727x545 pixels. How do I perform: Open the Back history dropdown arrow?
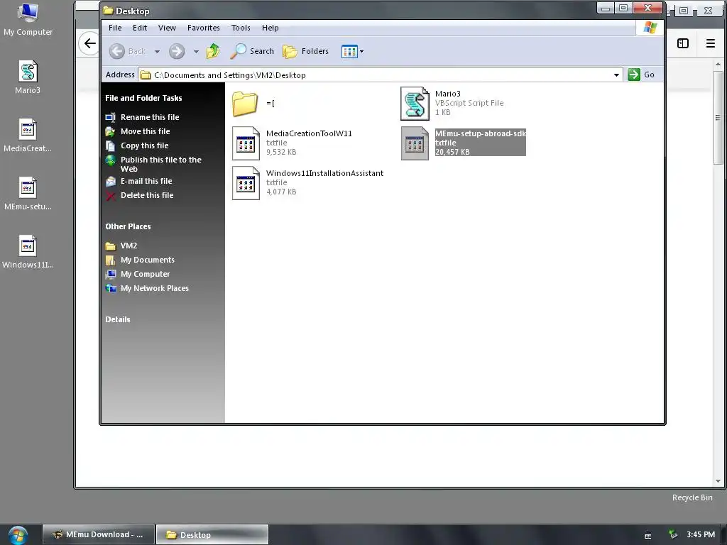pyautogui.click(x=157, y=51)
